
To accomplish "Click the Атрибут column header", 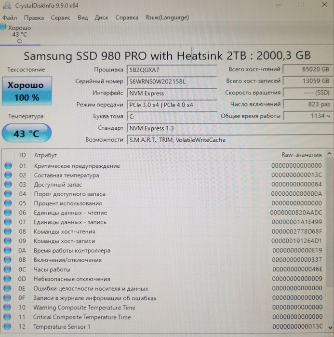I will coord(45,155).
